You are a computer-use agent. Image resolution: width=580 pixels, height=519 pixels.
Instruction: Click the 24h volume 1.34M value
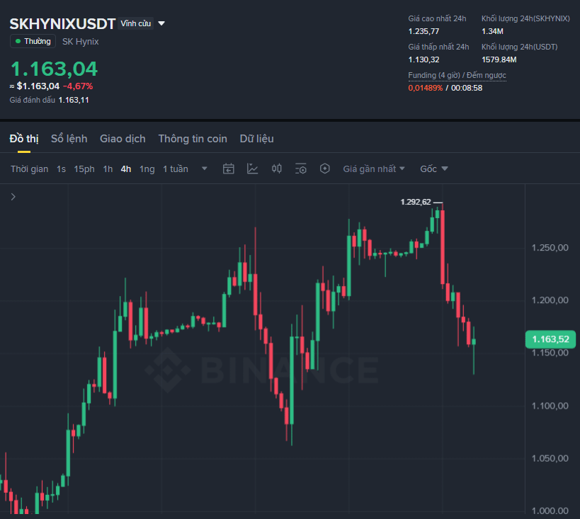pyautogui.click(x=492, y=31)
